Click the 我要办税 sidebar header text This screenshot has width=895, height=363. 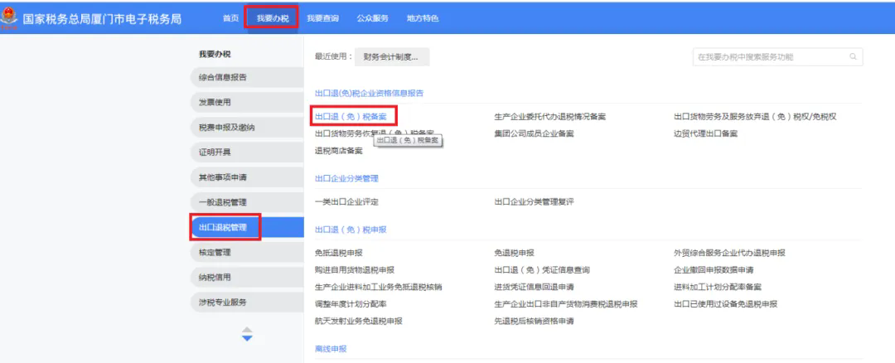tap(215, 54)
